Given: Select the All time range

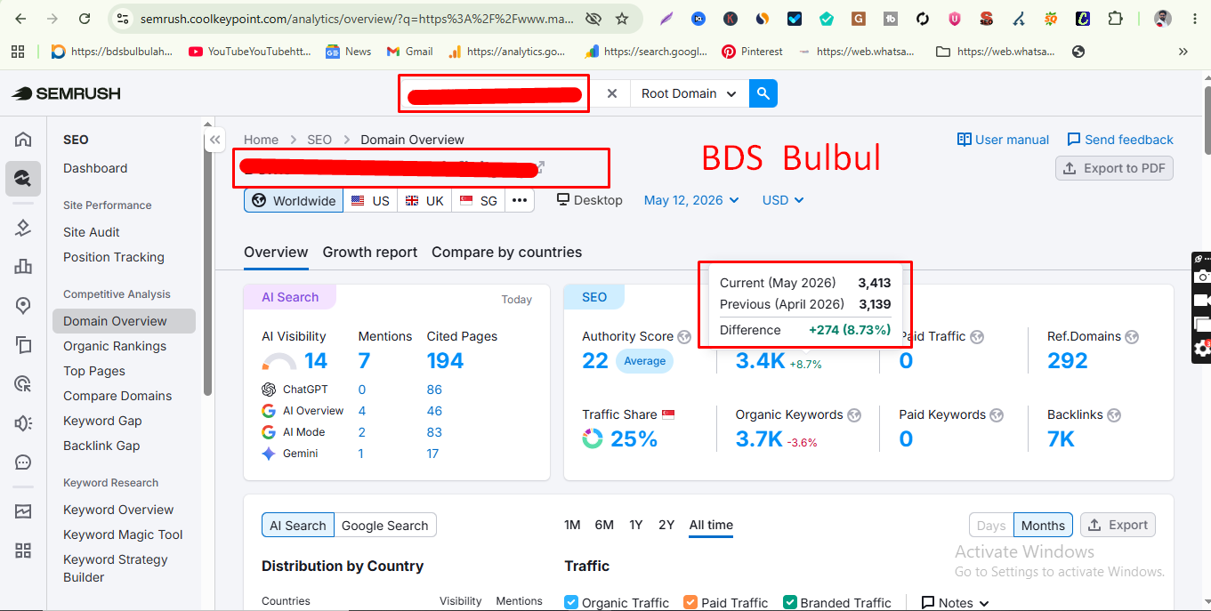Looking at the screenshot, I should 711,525.
